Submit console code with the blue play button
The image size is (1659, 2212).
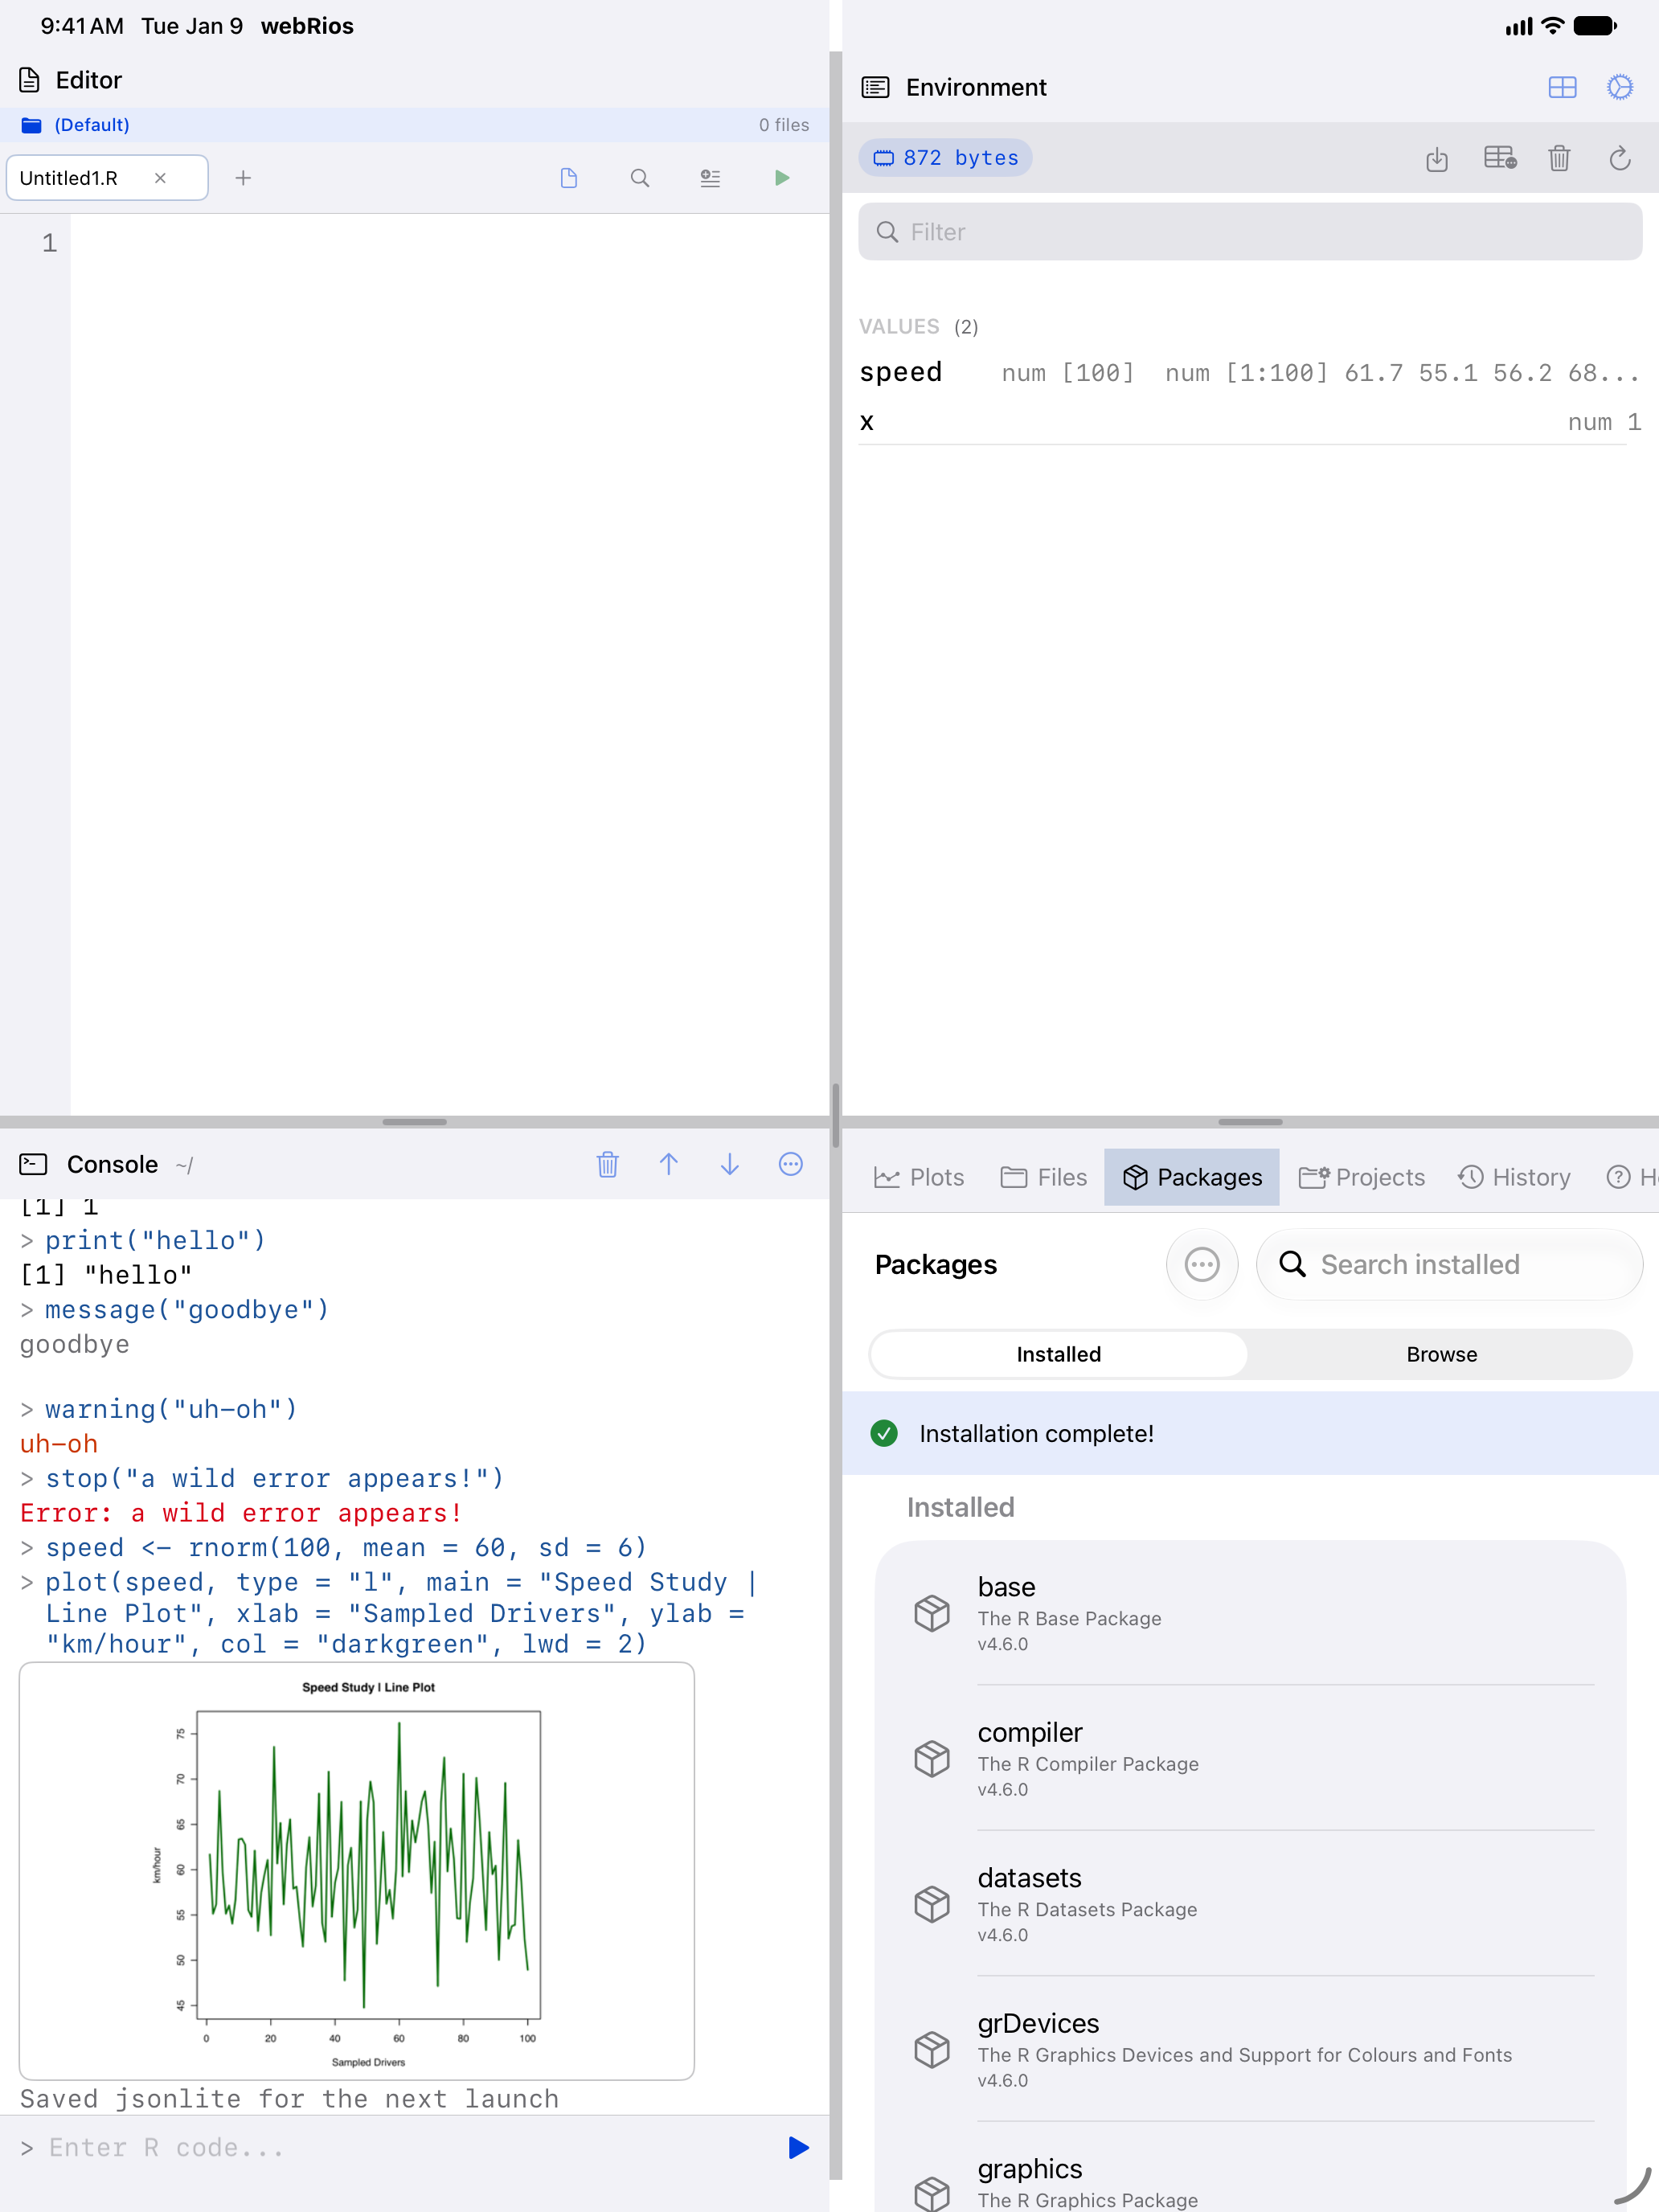798,2148
